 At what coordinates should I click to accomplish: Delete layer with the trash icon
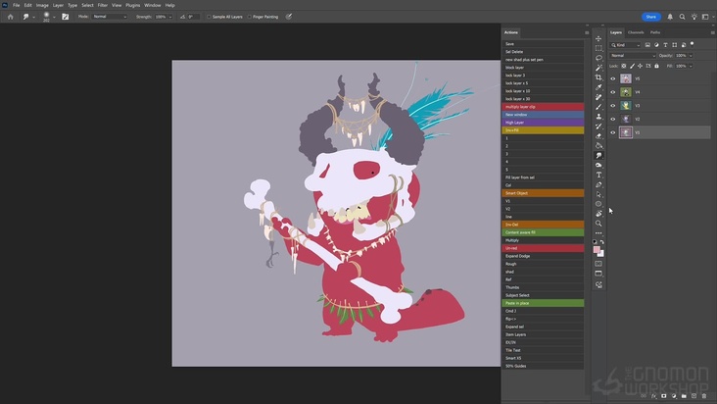click(x=704, y=396)
